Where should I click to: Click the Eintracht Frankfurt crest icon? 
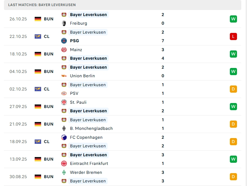pyautogui.click(x=64, y=163)
